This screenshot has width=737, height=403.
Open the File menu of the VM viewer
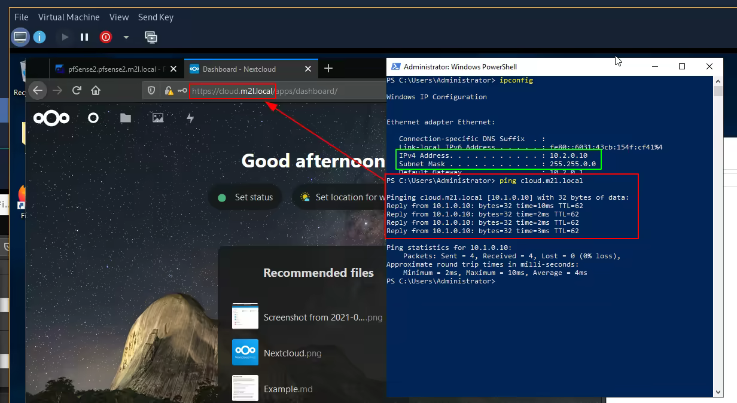pos(21,17)
